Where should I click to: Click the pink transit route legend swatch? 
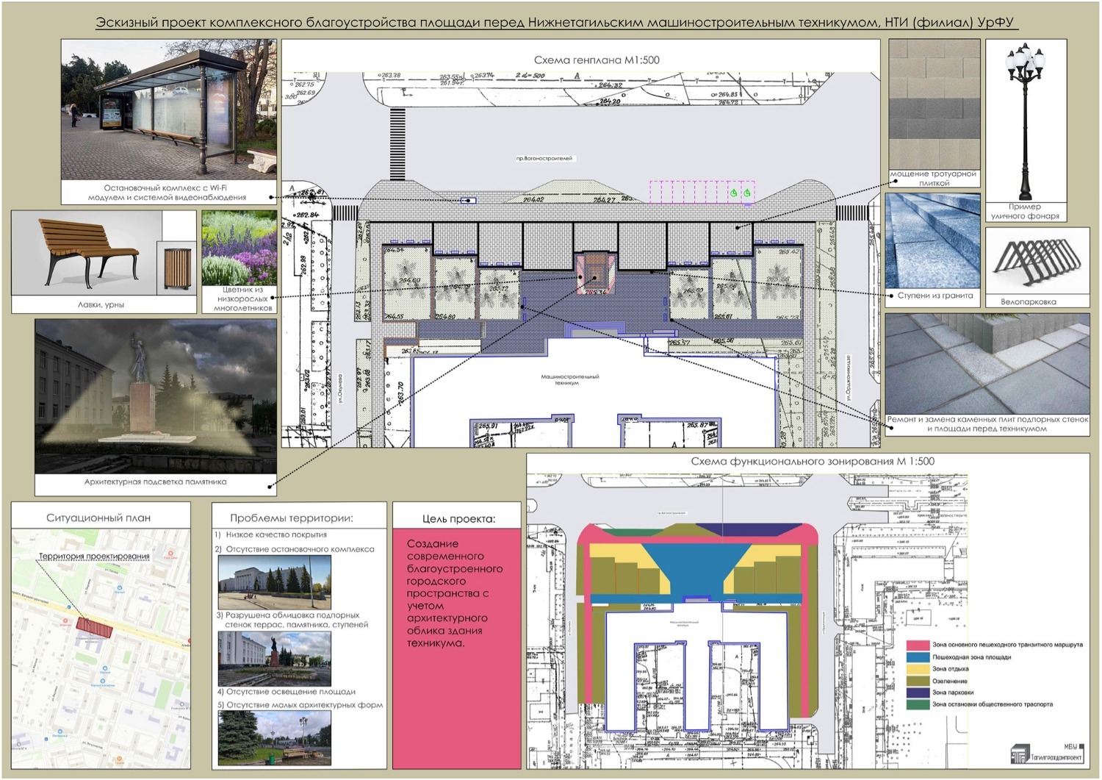[x=918, y=645]
